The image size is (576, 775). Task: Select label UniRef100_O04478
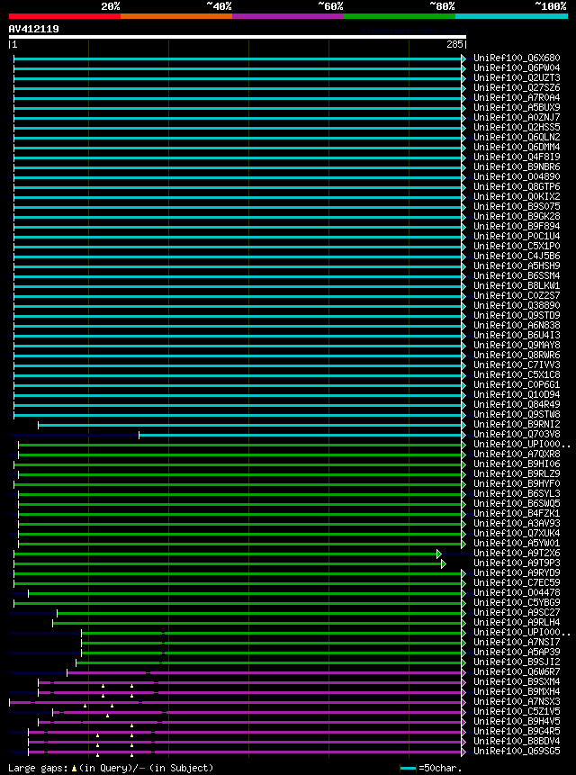click(517, 592)
